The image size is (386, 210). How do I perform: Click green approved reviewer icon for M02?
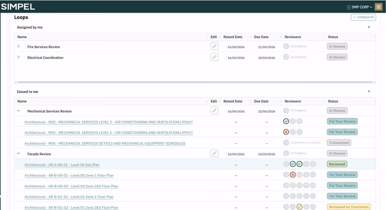[286, 121]
